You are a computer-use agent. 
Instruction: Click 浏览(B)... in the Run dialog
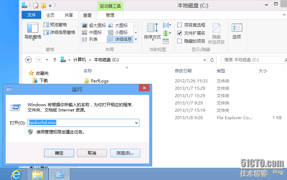[125, 153]
